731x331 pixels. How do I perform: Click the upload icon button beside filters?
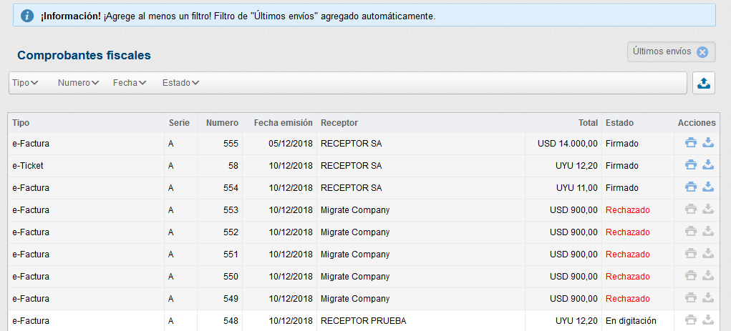click(704, 84)
